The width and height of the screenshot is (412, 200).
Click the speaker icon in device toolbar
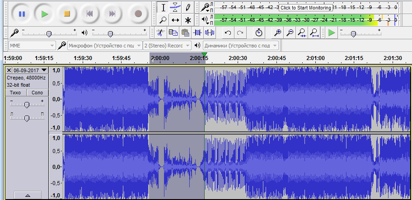197,46
